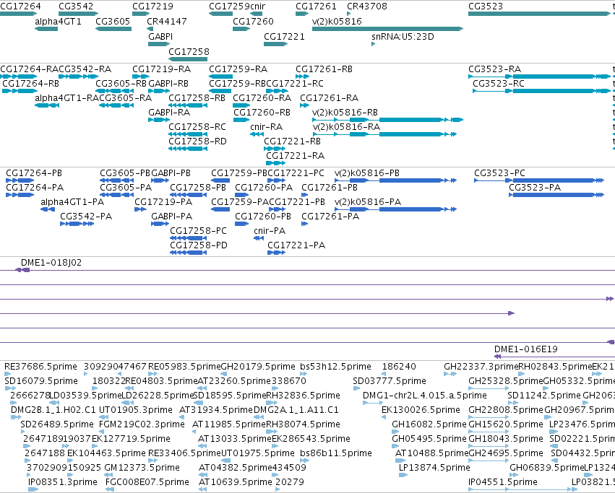The height and width of the screenshot is (493, 615).
Task: Open the CG17261-PA protein label
Action: click(330, 217)
